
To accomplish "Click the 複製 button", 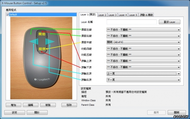I will (48, 105).
